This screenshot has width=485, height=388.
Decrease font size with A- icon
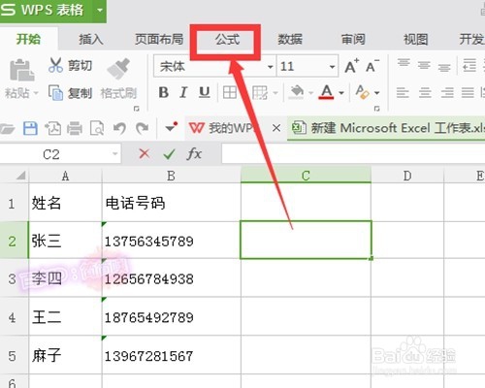click(372, 66)
